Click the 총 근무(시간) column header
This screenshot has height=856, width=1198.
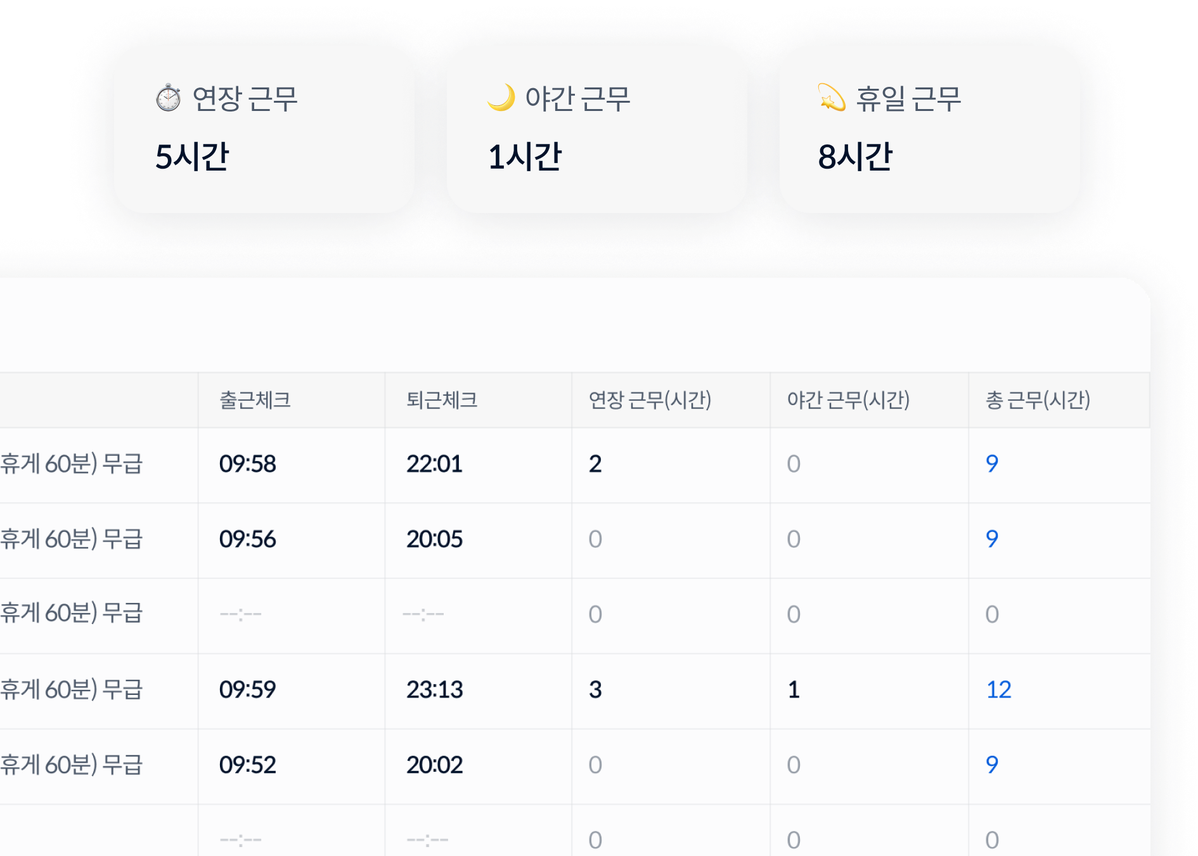pyautogui.click(x=1038, y=400)
